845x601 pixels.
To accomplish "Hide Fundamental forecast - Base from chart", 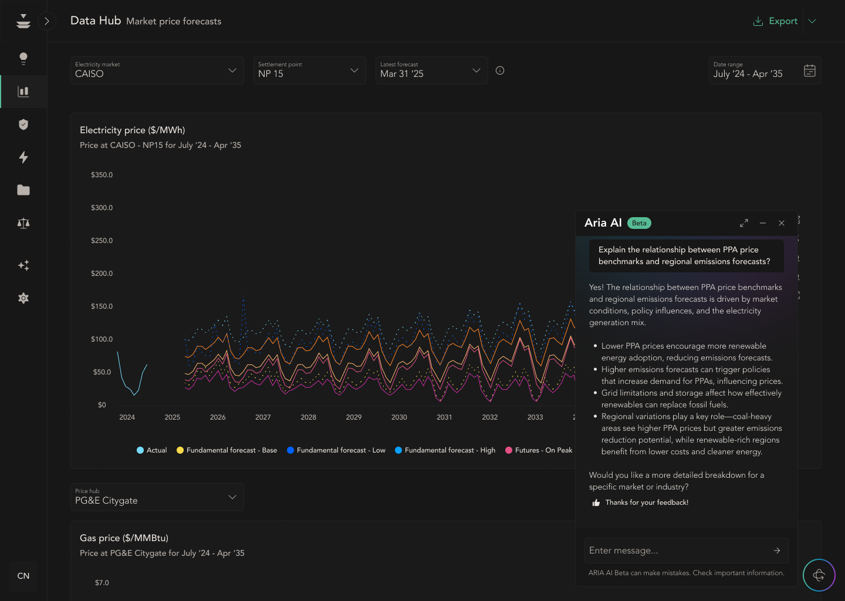I will [227, 450].
